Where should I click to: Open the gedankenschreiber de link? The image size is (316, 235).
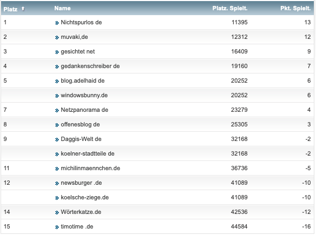click(90, 66)
